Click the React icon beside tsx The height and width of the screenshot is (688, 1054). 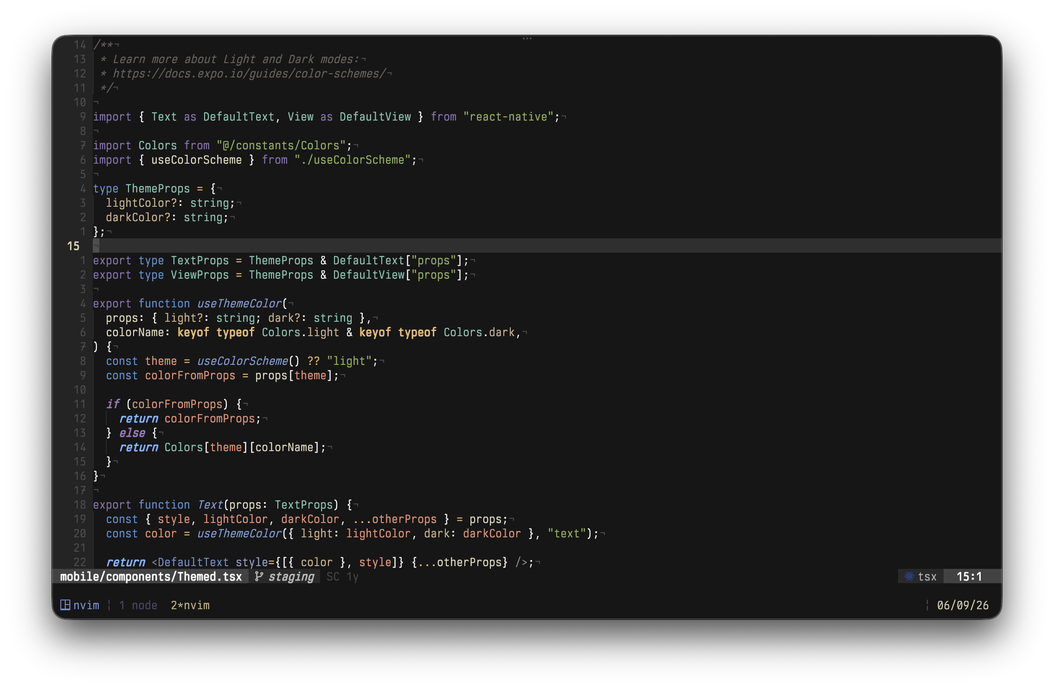(909, 576)
